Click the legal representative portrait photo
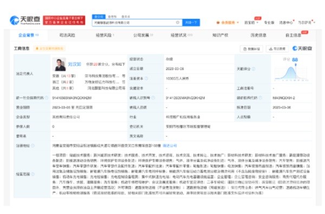This screenshot has width=325, height=214. click(59, 64)
